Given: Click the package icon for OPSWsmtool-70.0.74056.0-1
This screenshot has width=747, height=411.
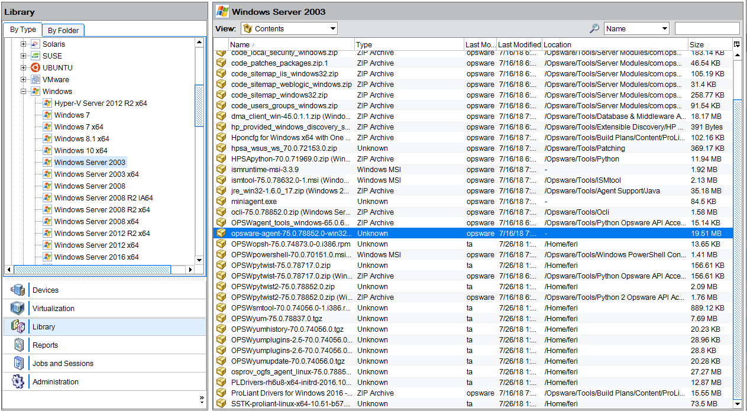Looking at the screenshot, I should point(221,308).
